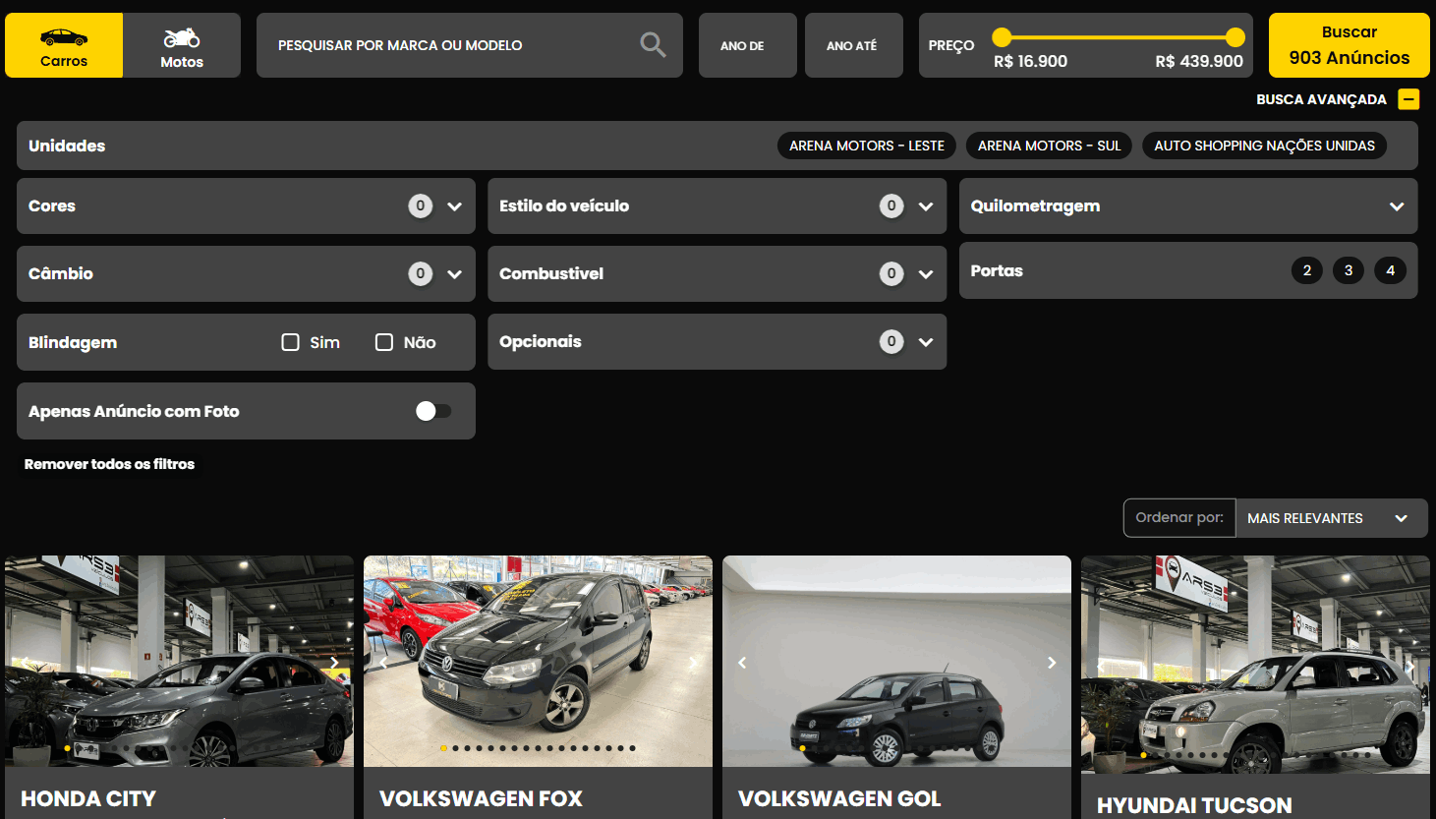The width and height of the screenshot is (1436, 819).
Task: Check Blindagem Sim checkbox
Action: point(290,342)
